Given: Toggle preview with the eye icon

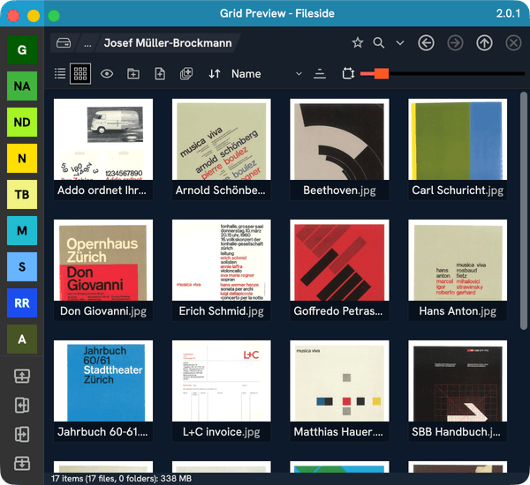Looking at the screenshot, I should pos(107,73).
